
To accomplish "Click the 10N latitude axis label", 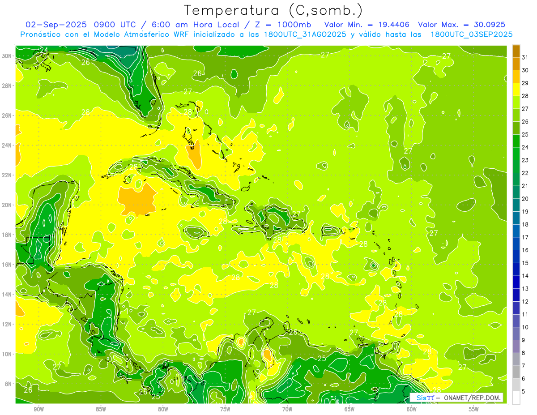I will pyautogui.click(x=7, y=354).
